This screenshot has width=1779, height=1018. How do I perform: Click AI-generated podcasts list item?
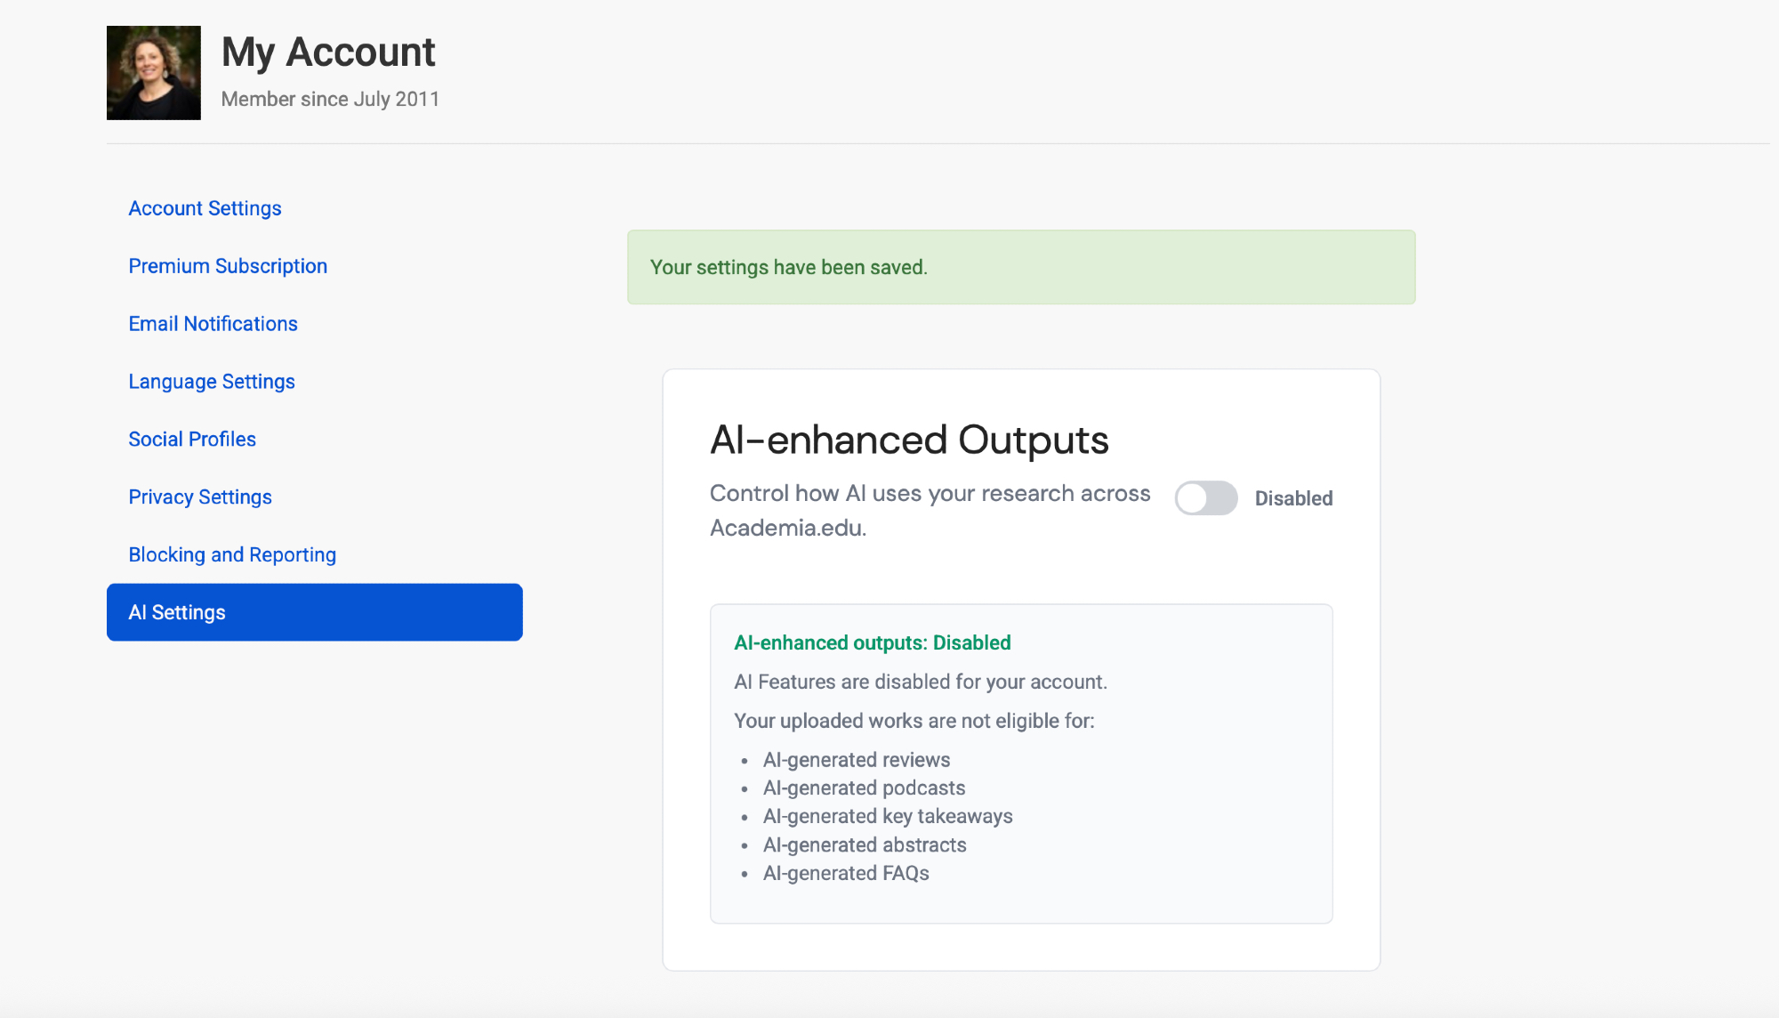click(x=864, y=788)
